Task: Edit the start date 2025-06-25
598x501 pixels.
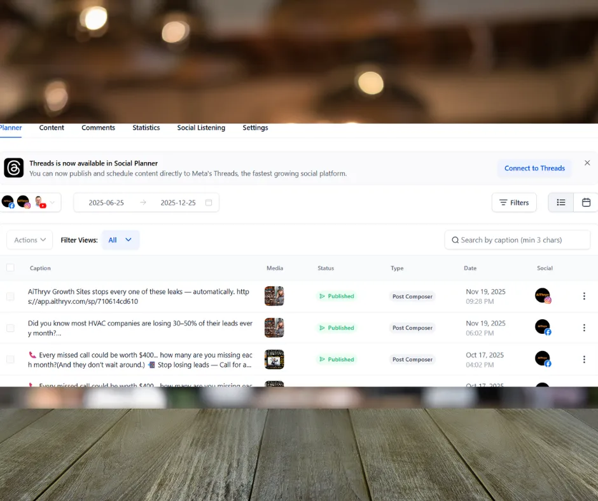Action: 106,203
